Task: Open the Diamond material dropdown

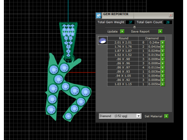Action: tap(139, 116)
